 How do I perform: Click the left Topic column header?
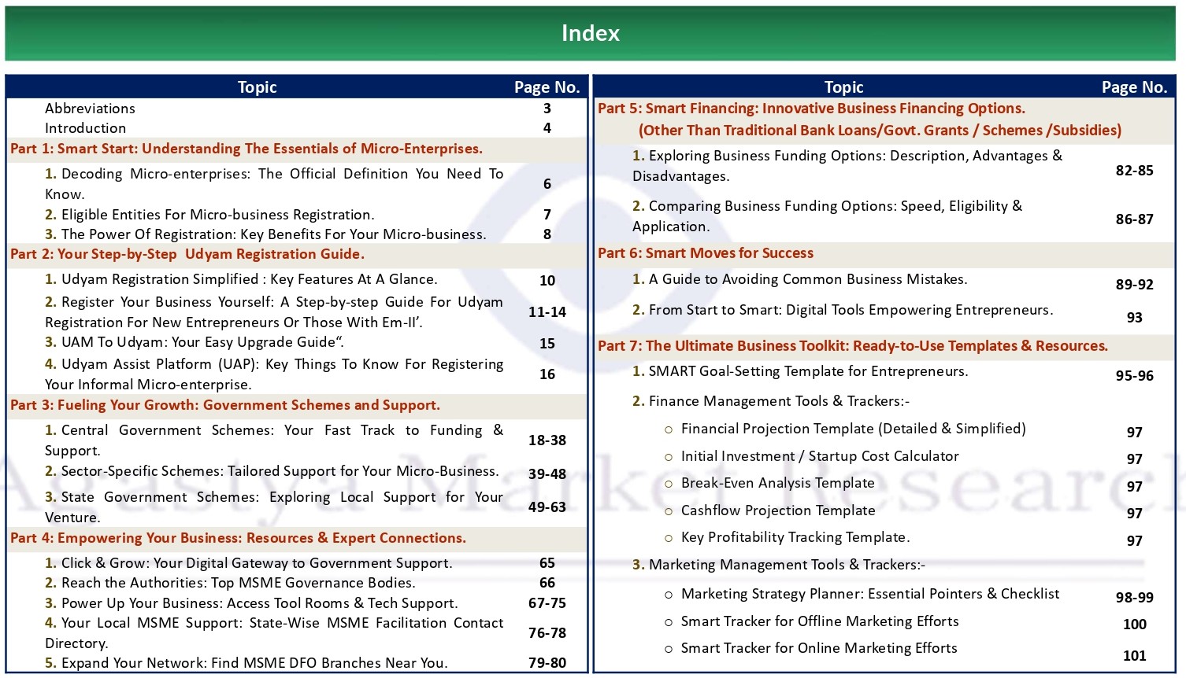click(x=257, y=87)
